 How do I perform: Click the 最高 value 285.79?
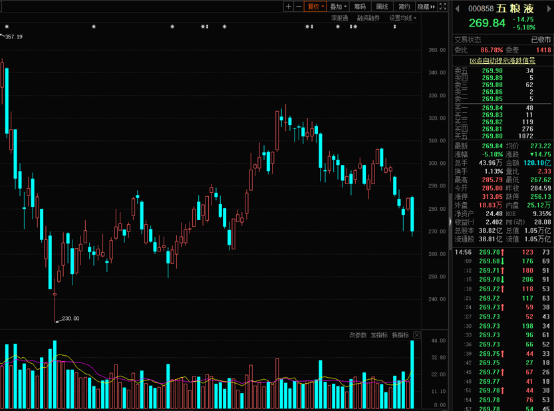(492, 180)
